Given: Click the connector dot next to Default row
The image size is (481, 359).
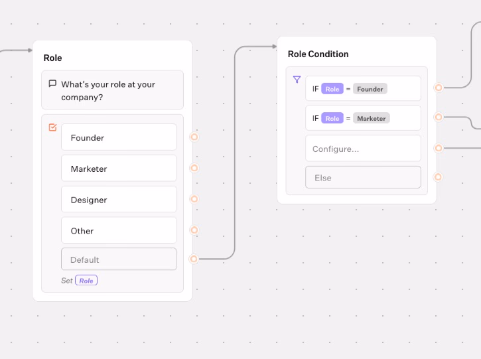Looking at the screenshot, I should (194, 259).
